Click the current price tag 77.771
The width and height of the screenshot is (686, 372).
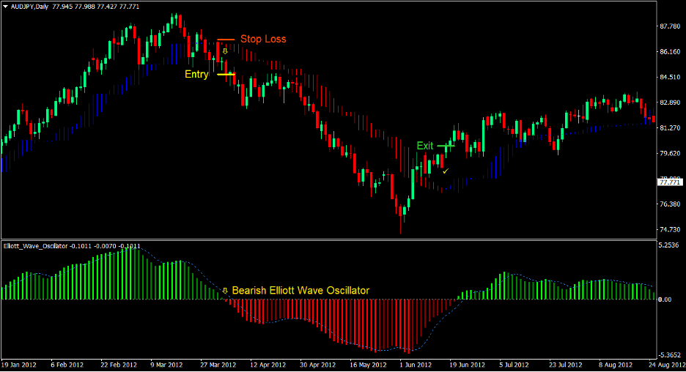pos(670,182)
